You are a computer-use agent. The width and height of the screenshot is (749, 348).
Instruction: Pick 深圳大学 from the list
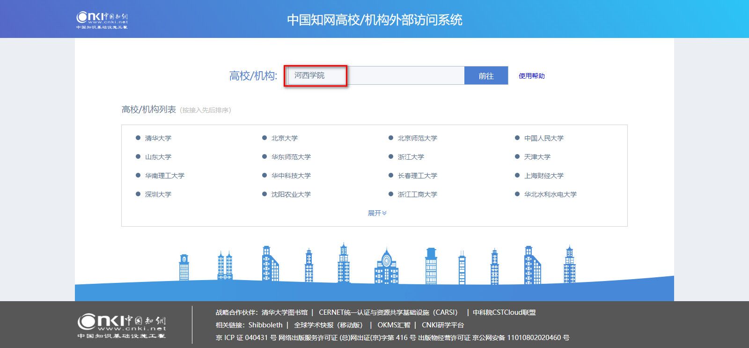(158, 194)
